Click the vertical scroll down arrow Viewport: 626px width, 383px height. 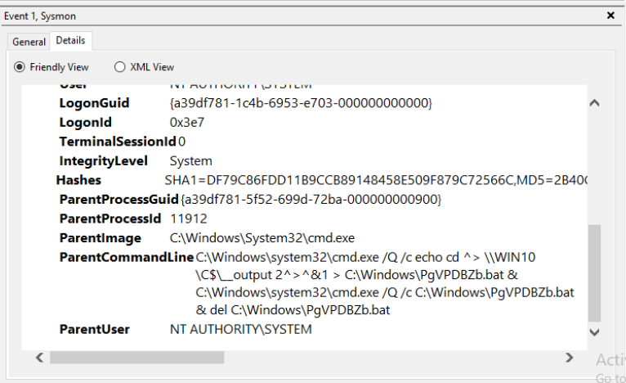click(594, 330)
